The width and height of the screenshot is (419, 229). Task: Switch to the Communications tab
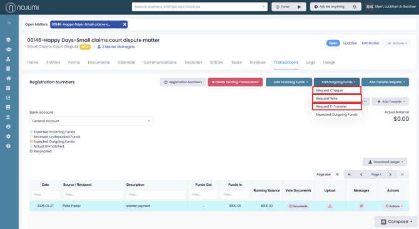(x=160, y=63)
